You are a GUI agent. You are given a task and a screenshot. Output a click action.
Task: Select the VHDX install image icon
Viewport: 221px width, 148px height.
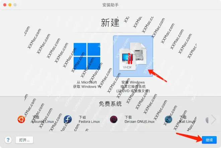point(133,56)
